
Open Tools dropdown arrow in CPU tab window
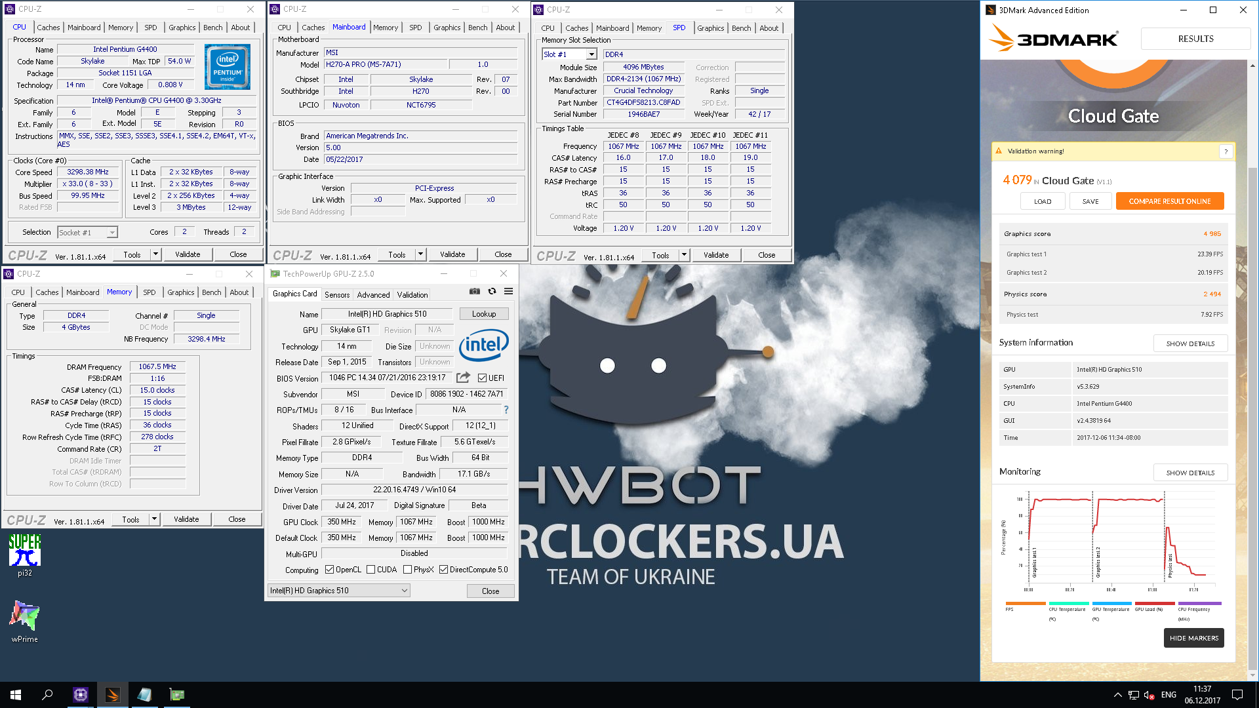click(155, 254)
